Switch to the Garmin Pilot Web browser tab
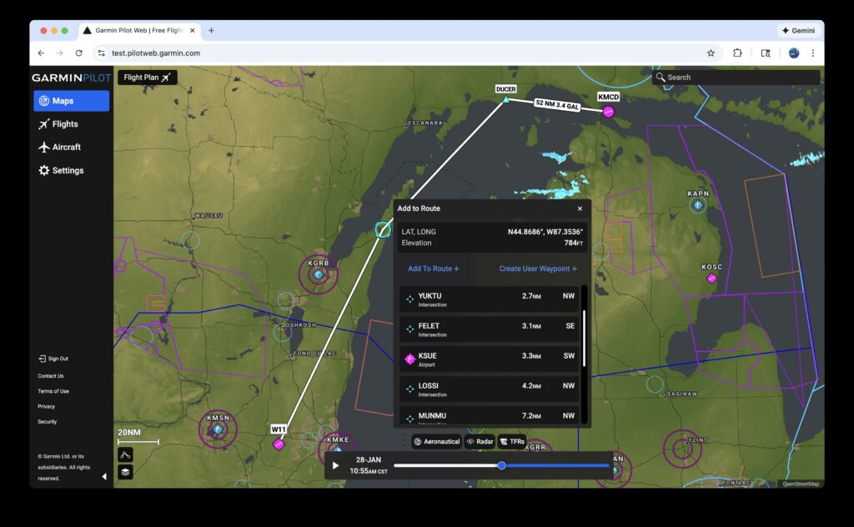Viewport: 854px width, 527px height. (x=138, y=30)
